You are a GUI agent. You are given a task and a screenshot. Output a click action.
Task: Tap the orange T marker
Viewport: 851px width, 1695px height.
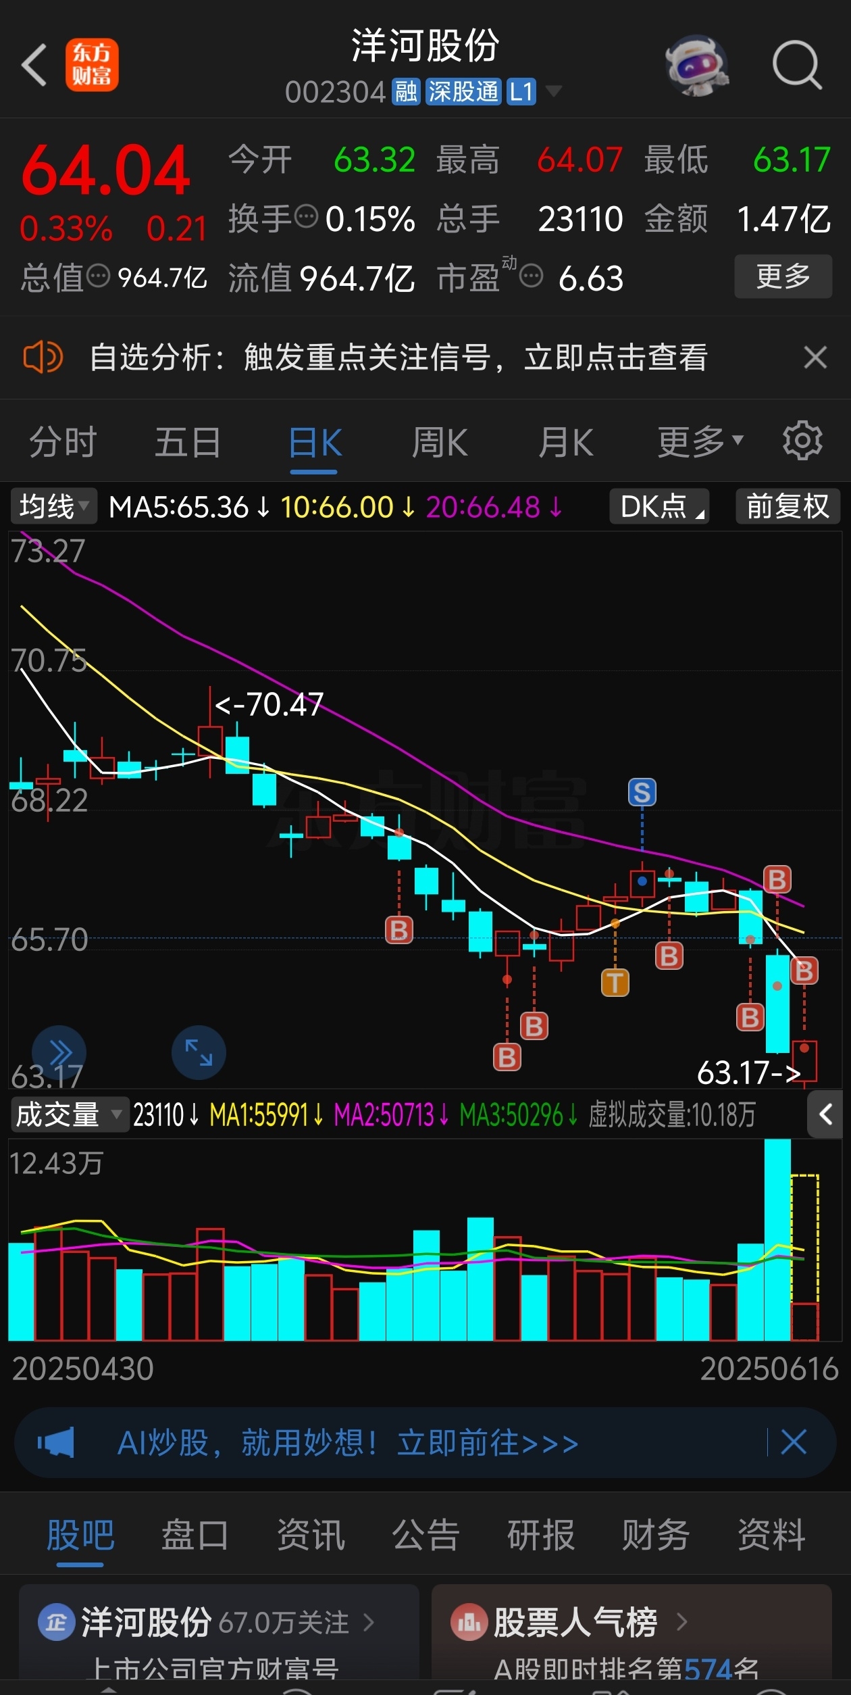[615, 983]
